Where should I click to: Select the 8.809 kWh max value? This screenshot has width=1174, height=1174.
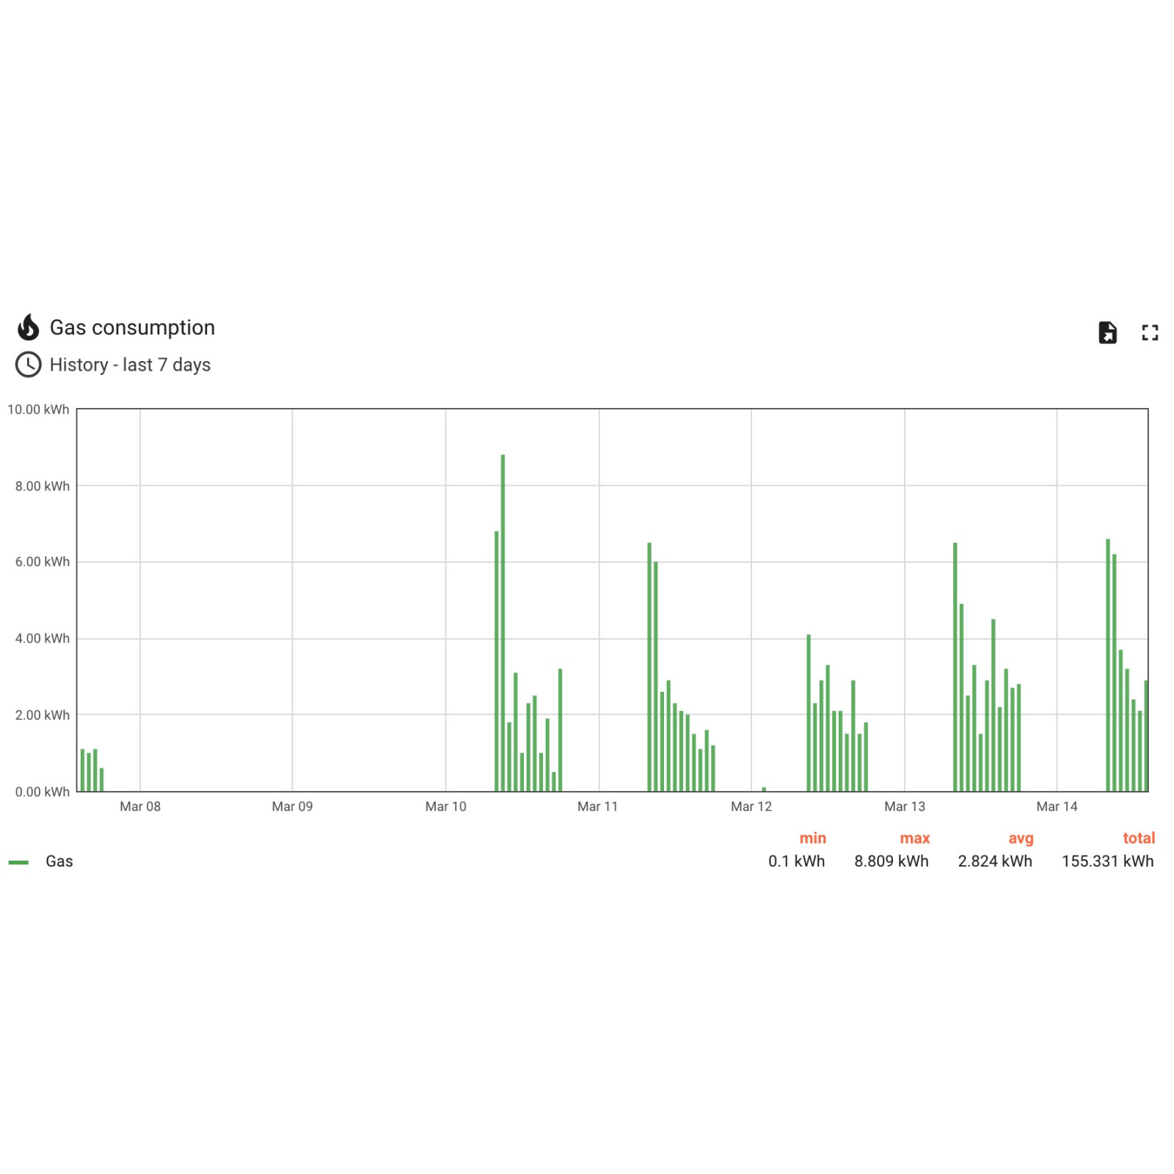[891, 861]
